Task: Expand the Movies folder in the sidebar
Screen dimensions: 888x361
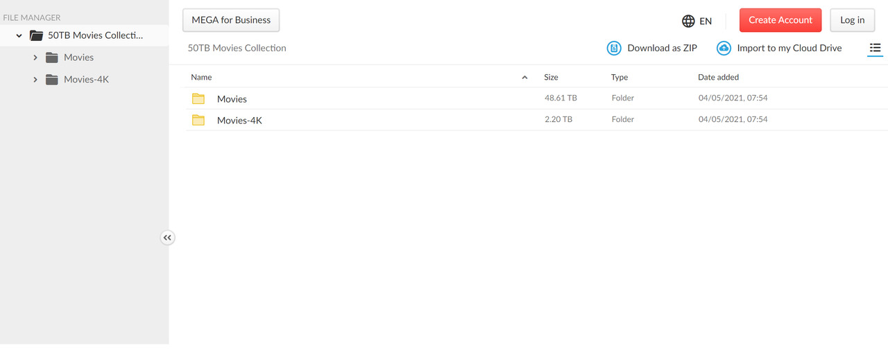Action: click(x=35, y=58)
